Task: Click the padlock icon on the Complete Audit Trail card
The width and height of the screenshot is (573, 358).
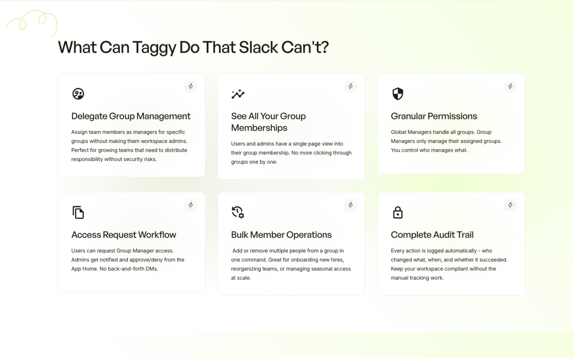Action: [x=398, y=212]
